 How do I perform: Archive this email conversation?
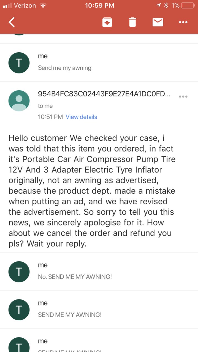pos(107,22)
